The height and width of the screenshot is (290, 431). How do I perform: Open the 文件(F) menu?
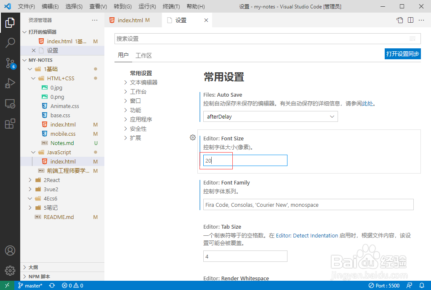pos(27,6)
